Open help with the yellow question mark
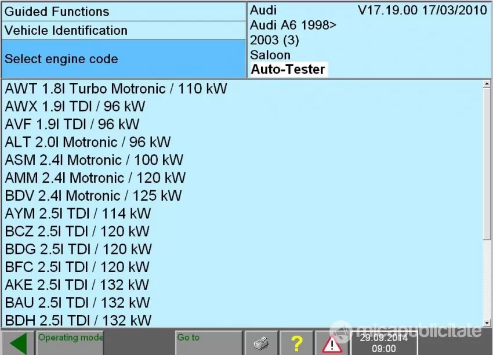This screenshot has height=355, width=493. pos(296,343)
